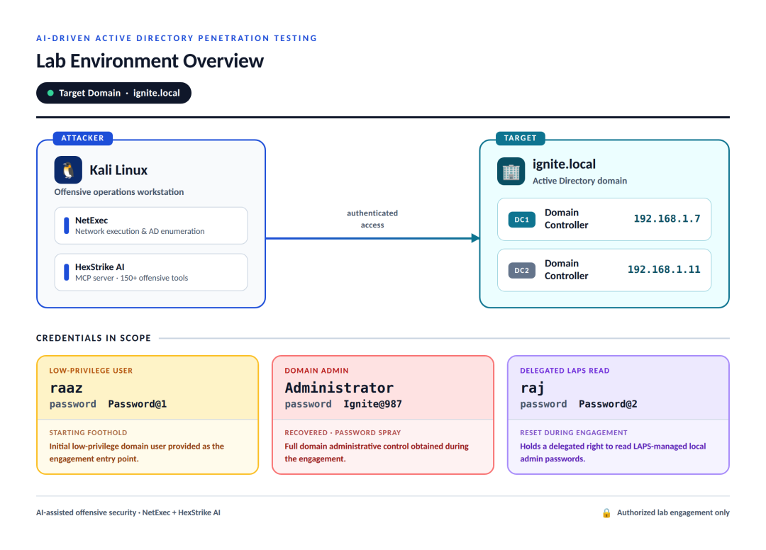The width and height of the screenshot is (766, 550).
Task: Click the 'STARTING FOOTHOLD' label
Action: coord(88,432)
